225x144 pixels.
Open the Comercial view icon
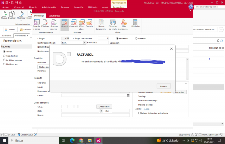tap(73, 22)
